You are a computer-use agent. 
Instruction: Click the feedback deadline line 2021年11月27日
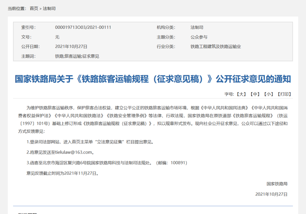62,173
